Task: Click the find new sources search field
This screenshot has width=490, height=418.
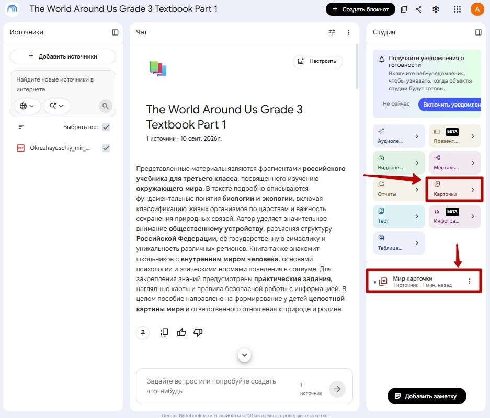Action: click(63, 85)
